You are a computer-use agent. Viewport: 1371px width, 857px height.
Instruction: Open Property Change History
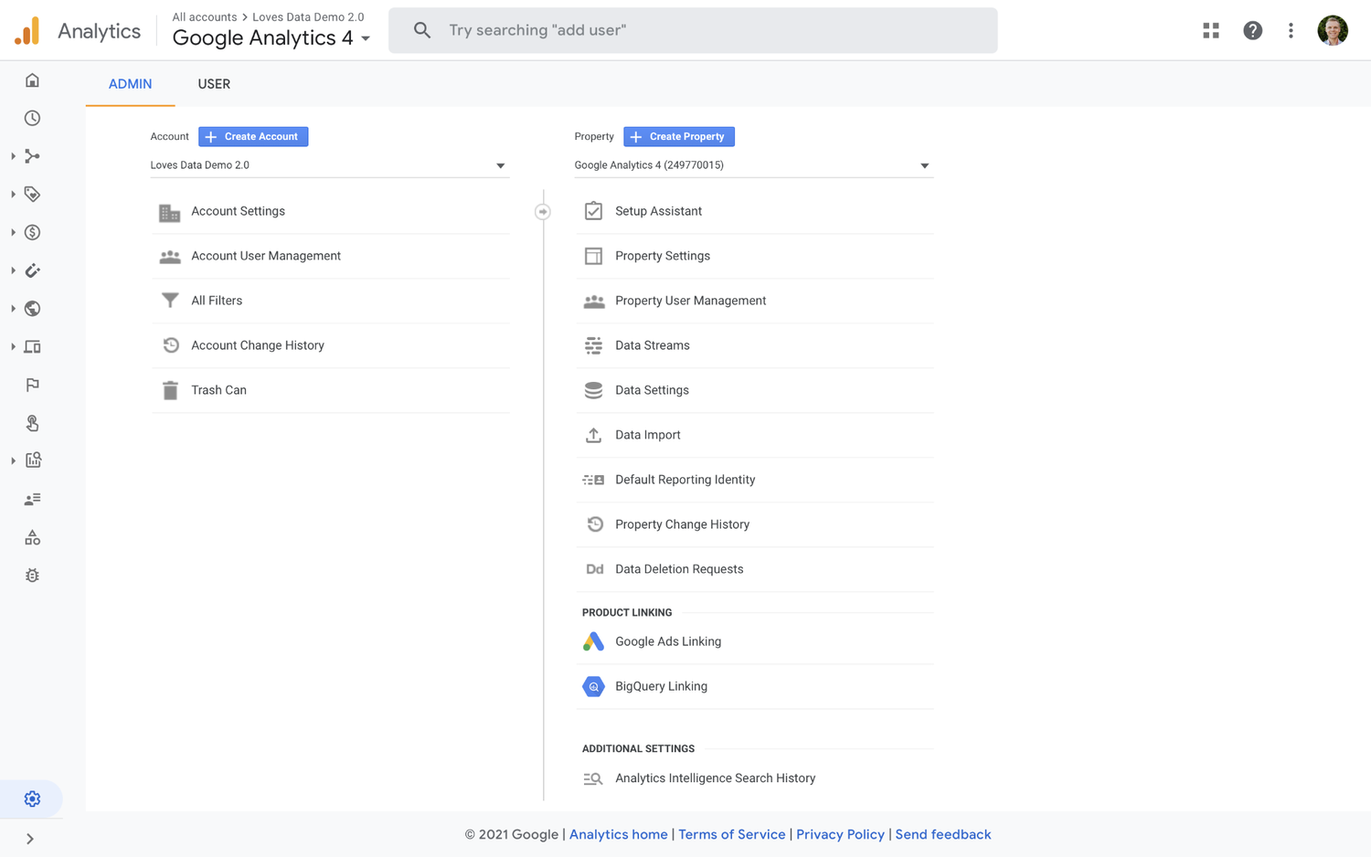754,524
